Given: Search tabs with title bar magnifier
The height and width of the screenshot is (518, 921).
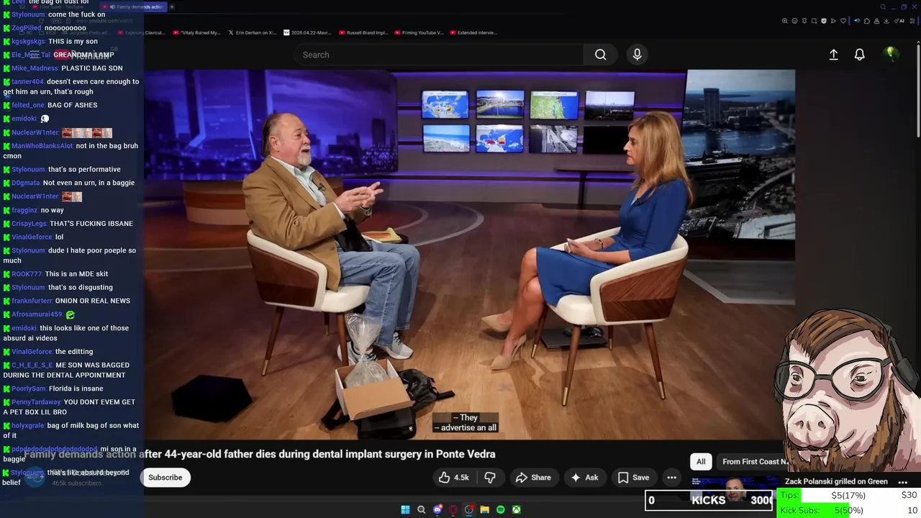Looking at the screenshot, I should pyautogui.click(x=883, y=7).
